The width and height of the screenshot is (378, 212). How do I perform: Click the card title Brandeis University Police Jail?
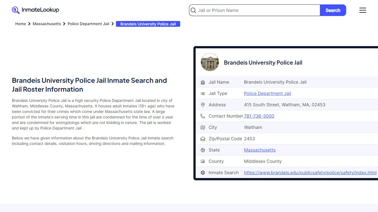(263, 63)
